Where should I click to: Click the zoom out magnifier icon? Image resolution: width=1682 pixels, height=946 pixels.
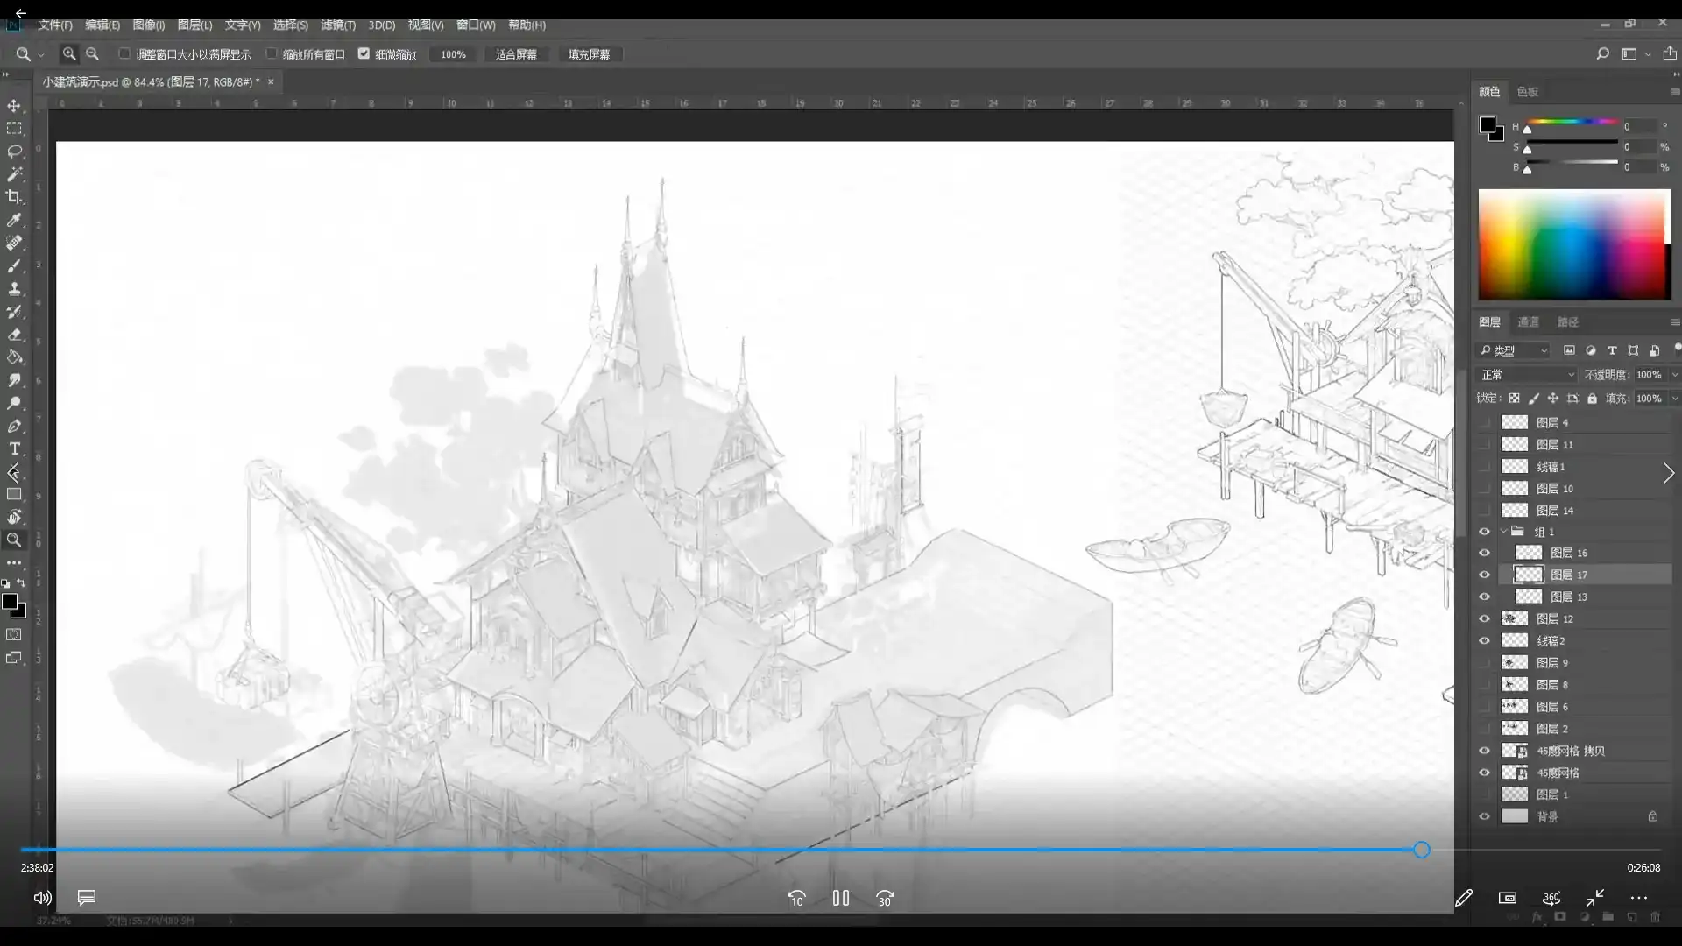[x=92, y=54]
